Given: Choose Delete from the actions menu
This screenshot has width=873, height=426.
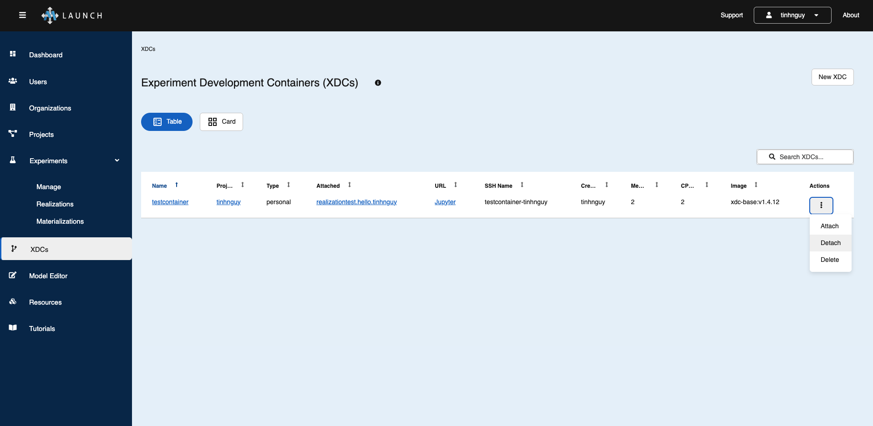Looking at the screenshot, I should coord(829,260).
